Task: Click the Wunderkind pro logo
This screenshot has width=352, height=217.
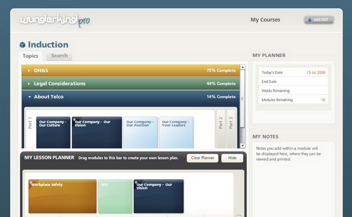Action: 55,21
